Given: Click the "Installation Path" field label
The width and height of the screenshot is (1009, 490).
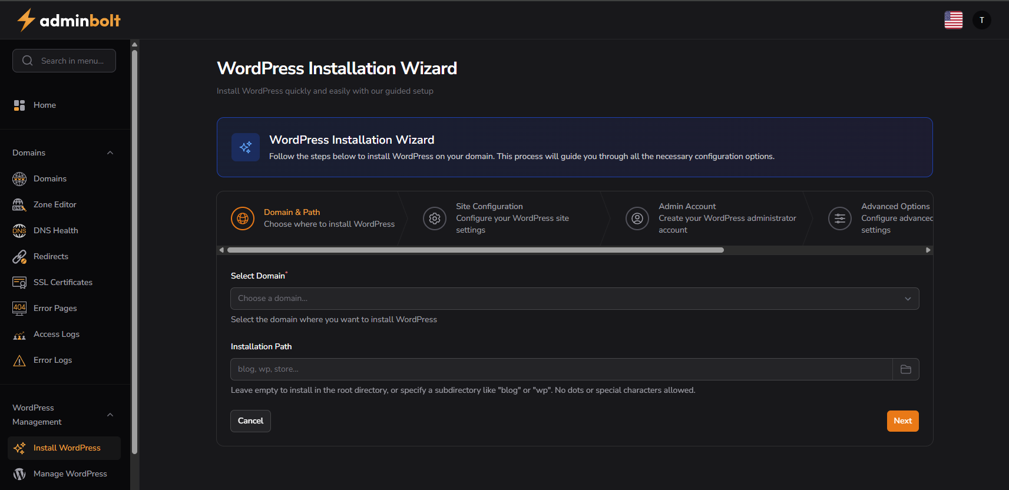Looking at the screenshot, I should pos(261,346).
